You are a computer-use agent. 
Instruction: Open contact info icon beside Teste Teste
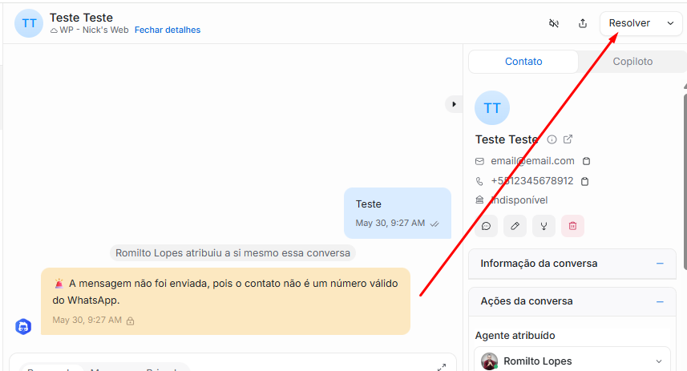point(552,139)
